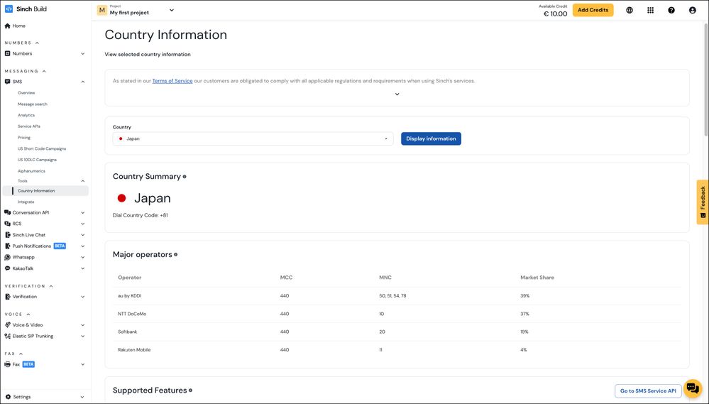The image size is (709, 404).
Task: Open US Short Code Campaigns
Action: click(42, 148)
